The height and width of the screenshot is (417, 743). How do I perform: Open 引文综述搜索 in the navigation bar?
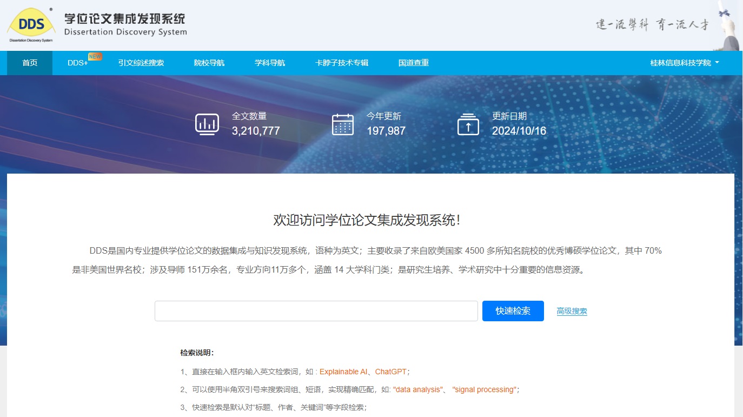tap(141, 63)
